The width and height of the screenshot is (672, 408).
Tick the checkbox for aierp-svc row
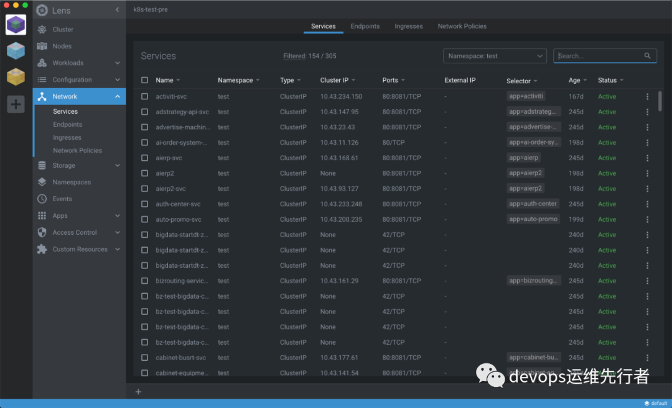(x=145, y=158)
